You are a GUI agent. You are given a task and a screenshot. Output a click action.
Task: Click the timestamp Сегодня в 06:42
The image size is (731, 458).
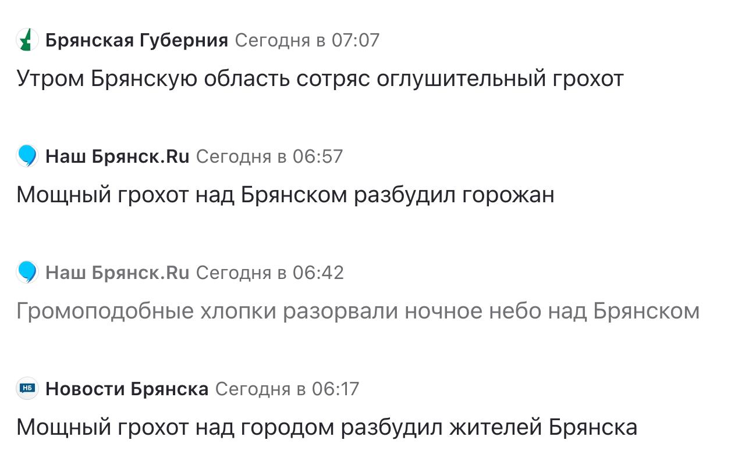coord(270,273)
